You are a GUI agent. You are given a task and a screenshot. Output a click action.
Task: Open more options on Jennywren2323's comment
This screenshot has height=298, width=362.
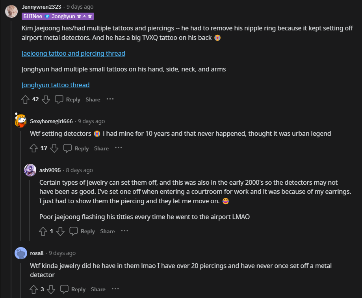click(x=110, y=99)
